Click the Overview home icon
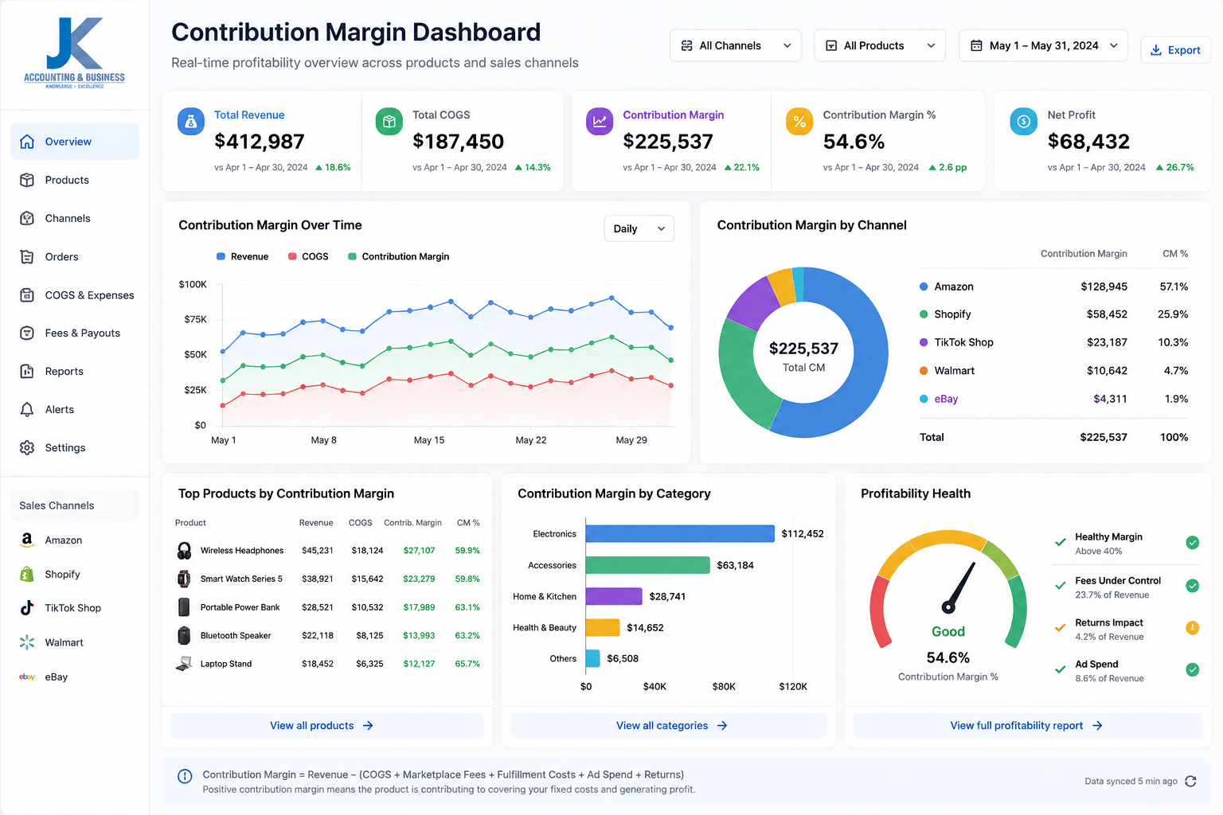Screen dimensions: 1223x815 (x=27, y=142)
